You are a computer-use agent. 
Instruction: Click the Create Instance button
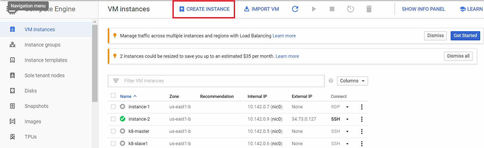[204, 9]
